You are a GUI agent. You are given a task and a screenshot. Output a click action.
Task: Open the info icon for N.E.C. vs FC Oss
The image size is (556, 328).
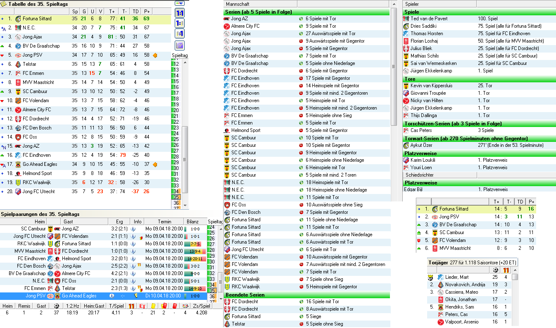tap(133, 281)
